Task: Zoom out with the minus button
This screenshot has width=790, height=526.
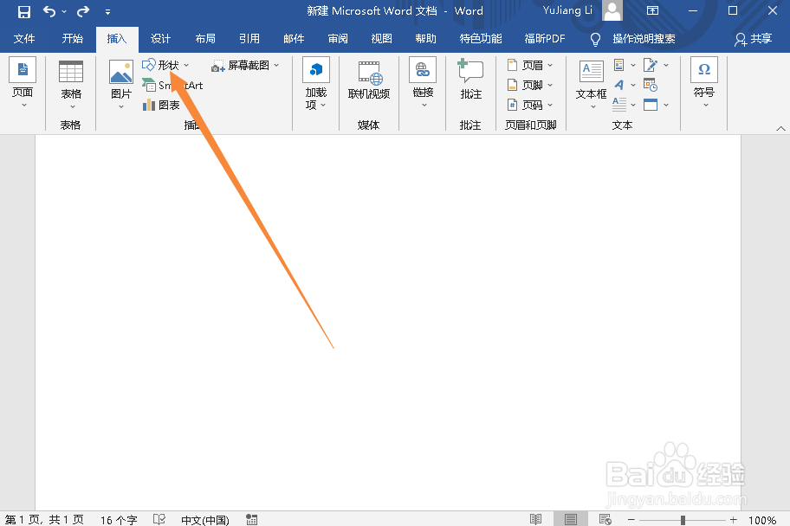Action: point(631,519)
